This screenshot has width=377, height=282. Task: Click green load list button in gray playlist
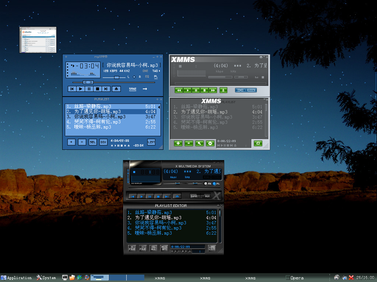tap(258, 144)
